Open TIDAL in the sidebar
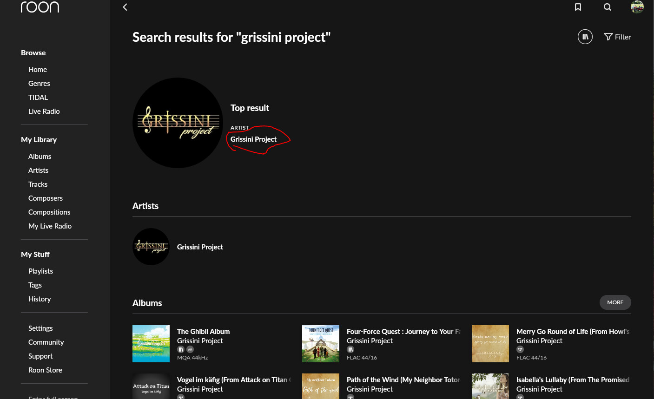Viewport: 654px width, 399px height. (38, 98)
